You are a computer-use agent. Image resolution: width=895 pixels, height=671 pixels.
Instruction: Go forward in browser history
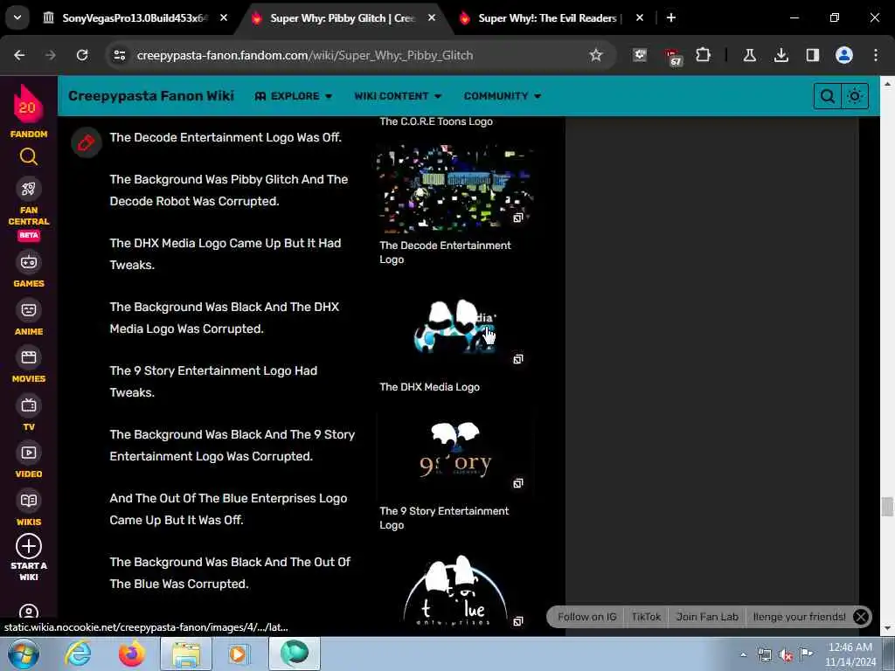click(x=51, y=55)
